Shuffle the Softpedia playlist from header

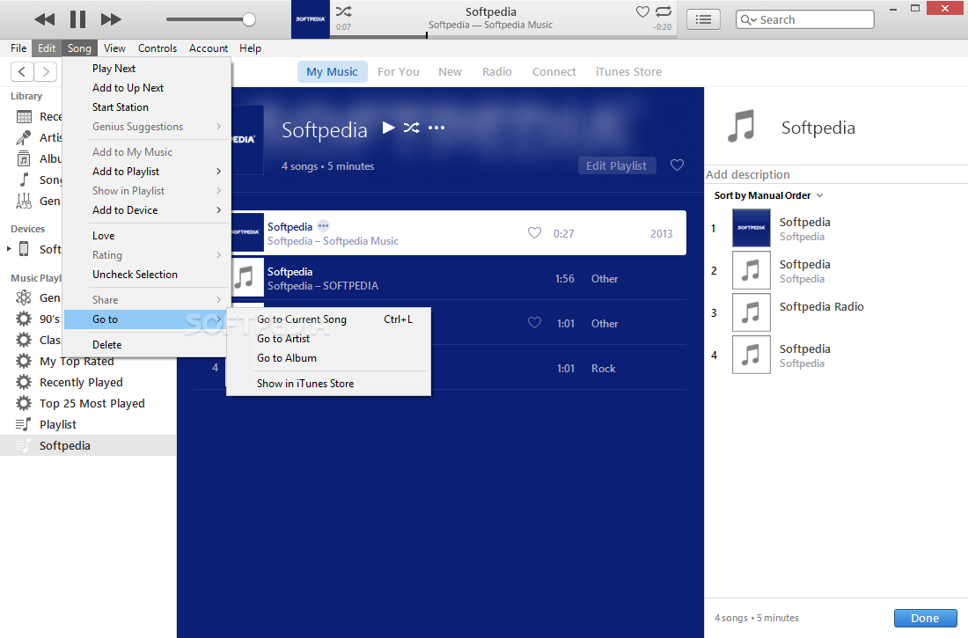(411, 128)
